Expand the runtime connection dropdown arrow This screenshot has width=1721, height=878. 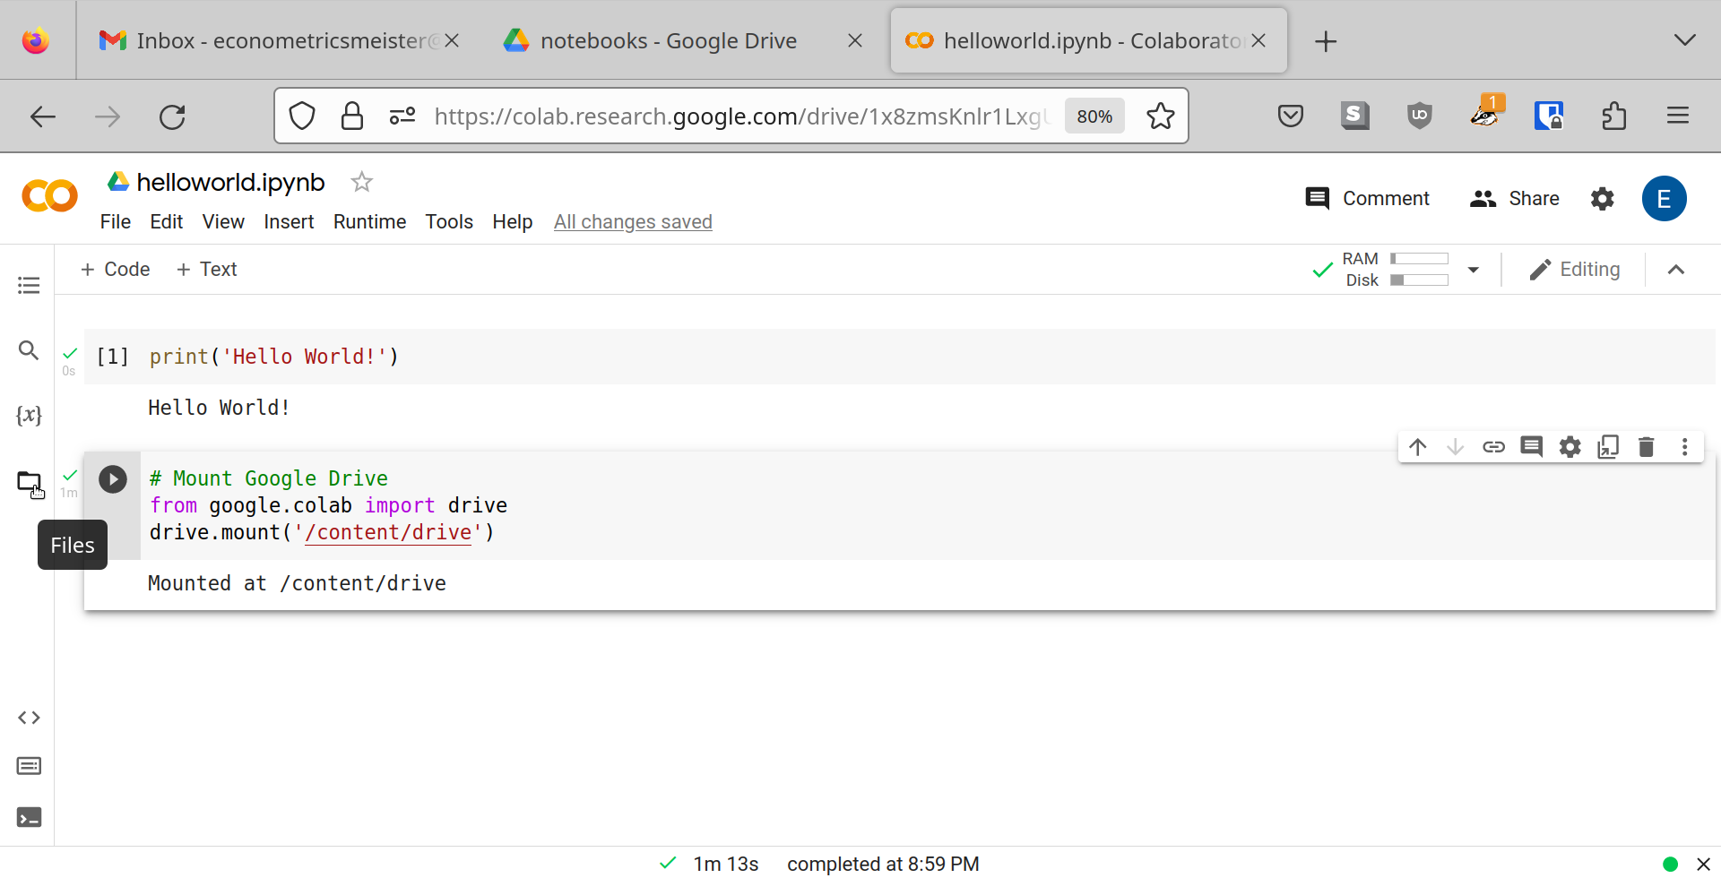point(1473,270)
